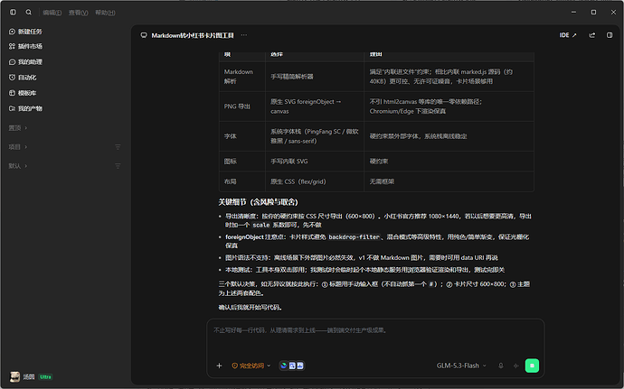Click the Ultra plan badge
Screen dimensions: 624x389
pos(45,376)
